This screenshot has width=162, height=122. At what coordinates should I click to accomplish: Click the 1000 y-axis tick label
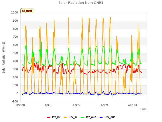pos(15,12)
